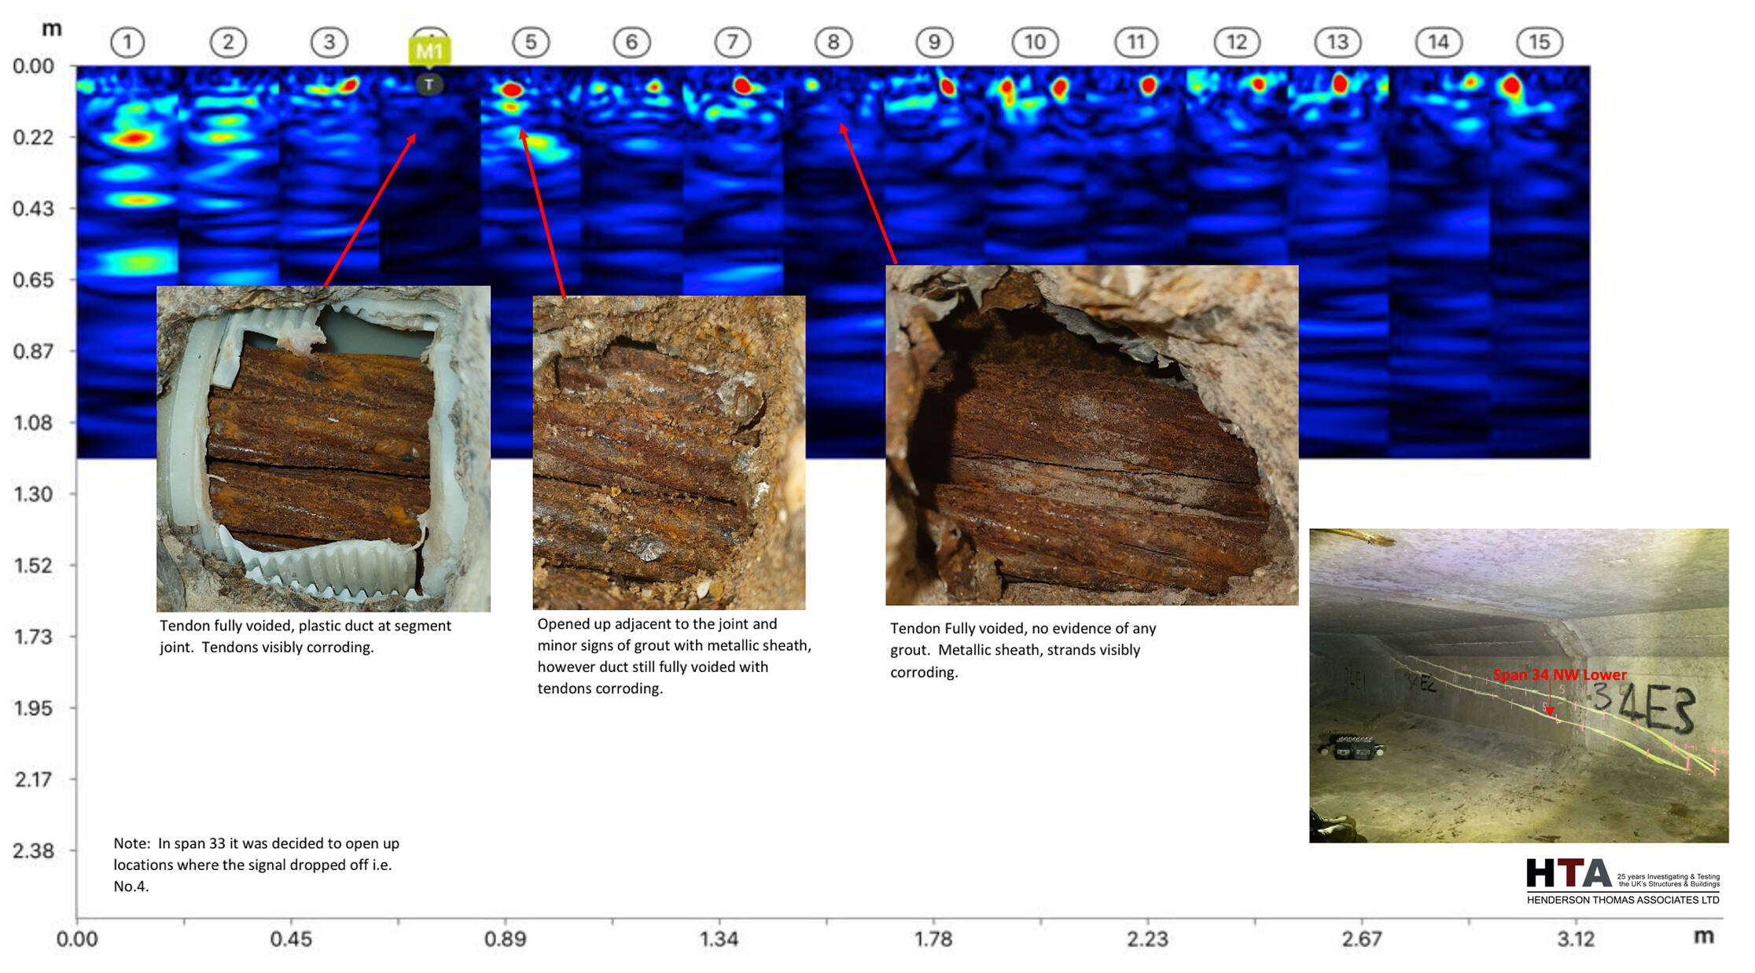Select scan position marker 3
1755x973 pixels.
point(329,42)
